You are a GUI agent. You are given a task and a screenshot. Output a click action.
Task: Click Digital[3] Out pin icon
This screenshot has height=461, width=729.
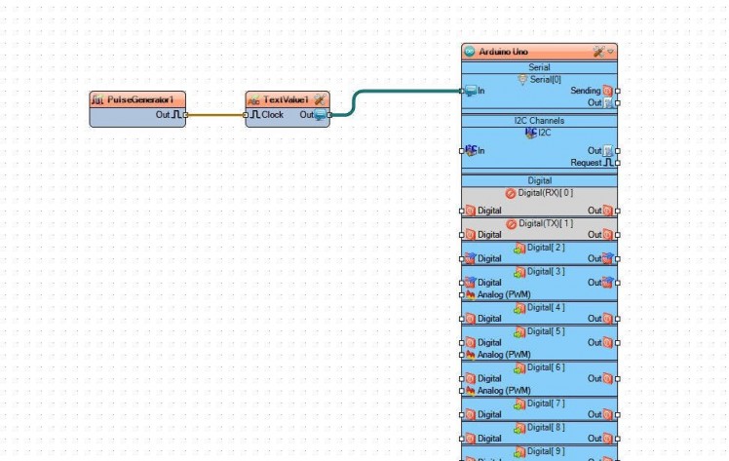(x=607, y=283)
